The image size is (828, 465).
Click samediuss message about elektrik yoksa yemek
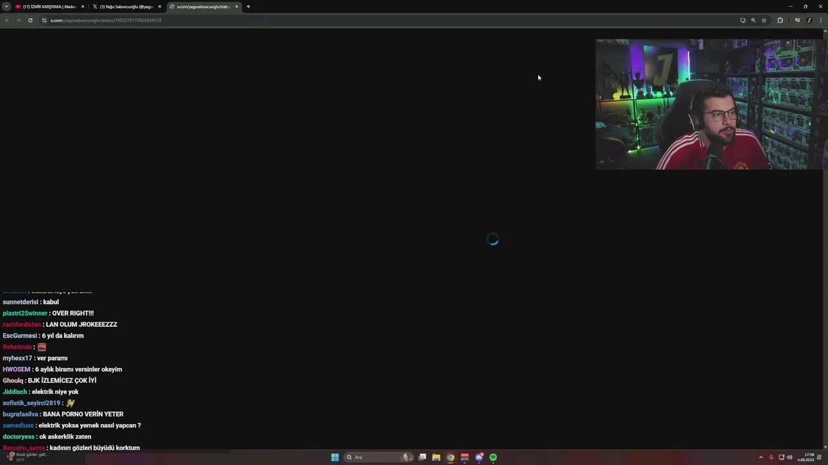[89, 426]
